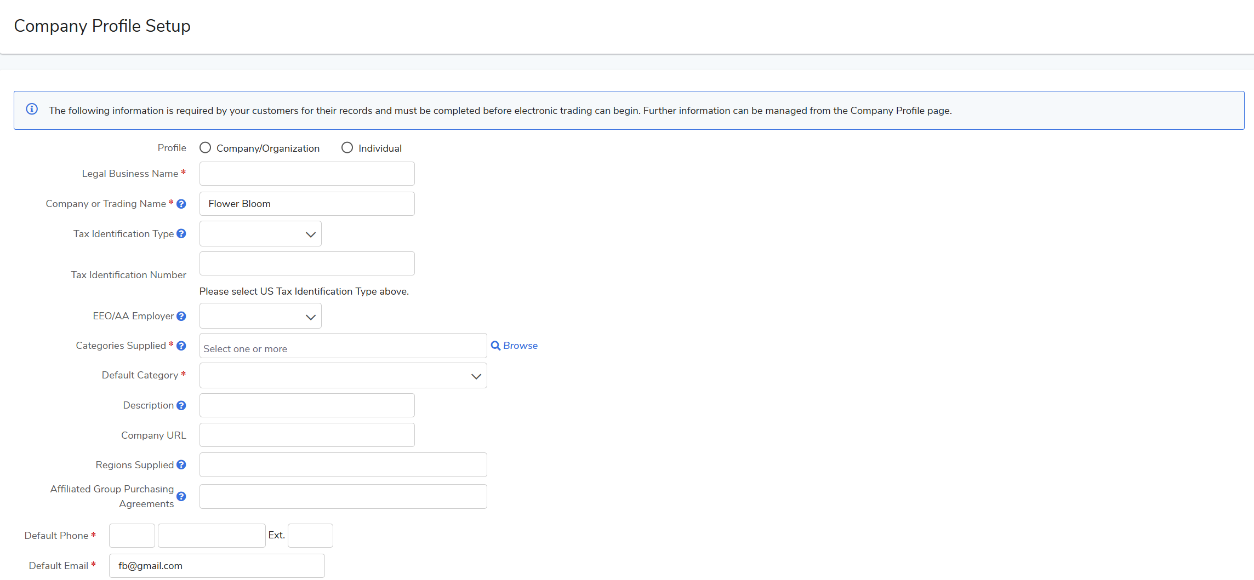
Task: Open the Tax Identification Type dropdown
Action: click(260, 234)
